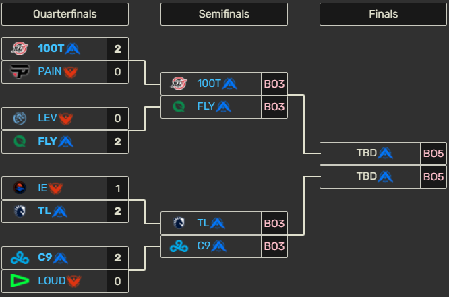Screen dimensions: 449x297
Task: Click BO3 label in 100T semifinal row
Action: [274, 84]
